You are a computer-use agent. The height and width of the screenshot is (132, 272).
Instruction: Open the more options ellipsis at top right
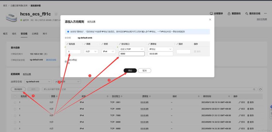[265, 13]
